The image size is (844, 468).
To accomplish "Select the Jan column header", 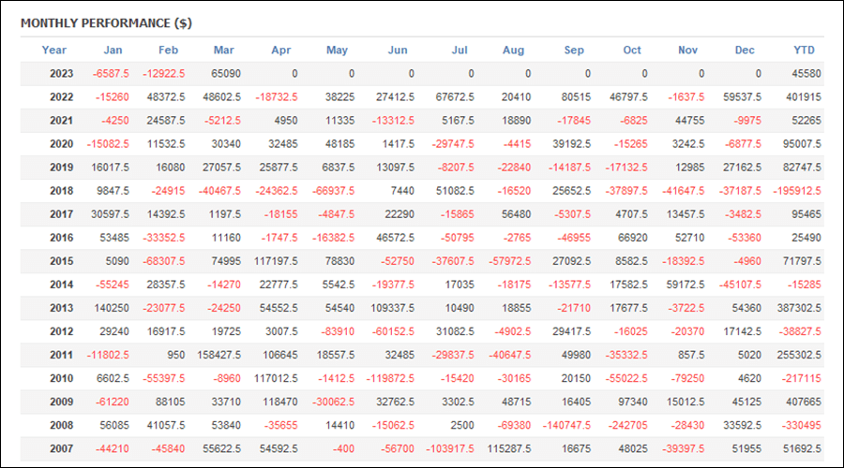I will [x=113, y=50].
